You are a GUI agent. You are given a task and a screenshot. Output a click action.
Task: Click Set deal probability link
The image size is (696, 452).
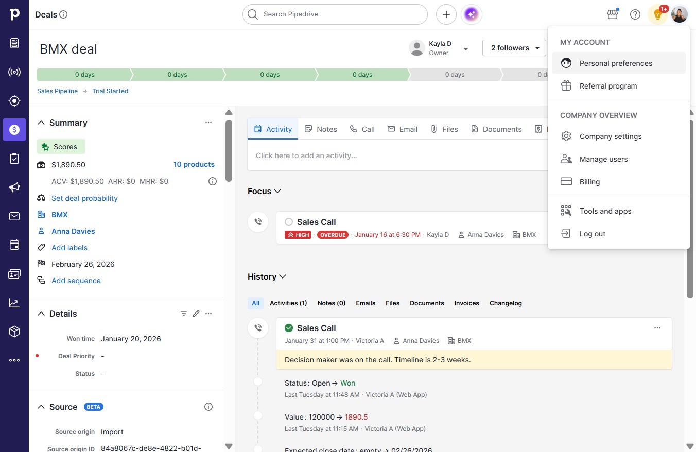pos(84,198)
